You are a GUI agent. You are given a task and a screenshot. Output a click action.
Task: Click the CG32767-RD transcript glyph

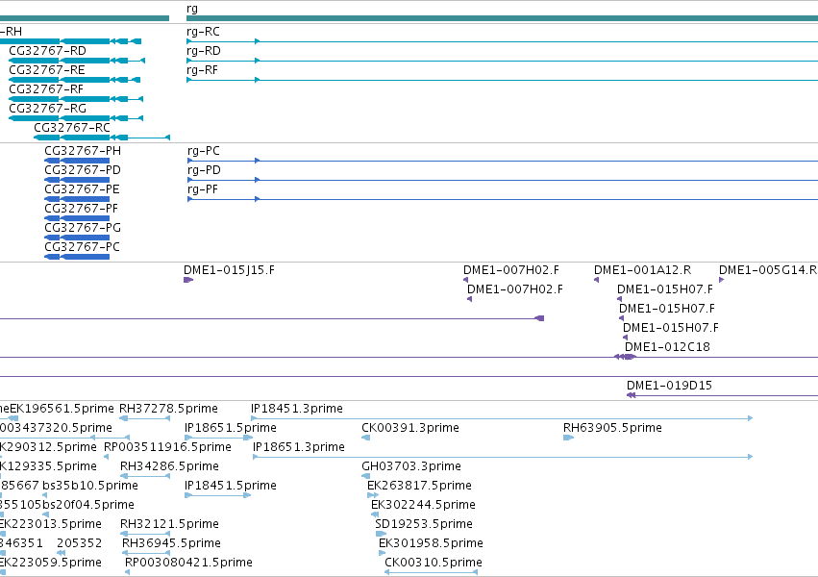click(77, 61)
